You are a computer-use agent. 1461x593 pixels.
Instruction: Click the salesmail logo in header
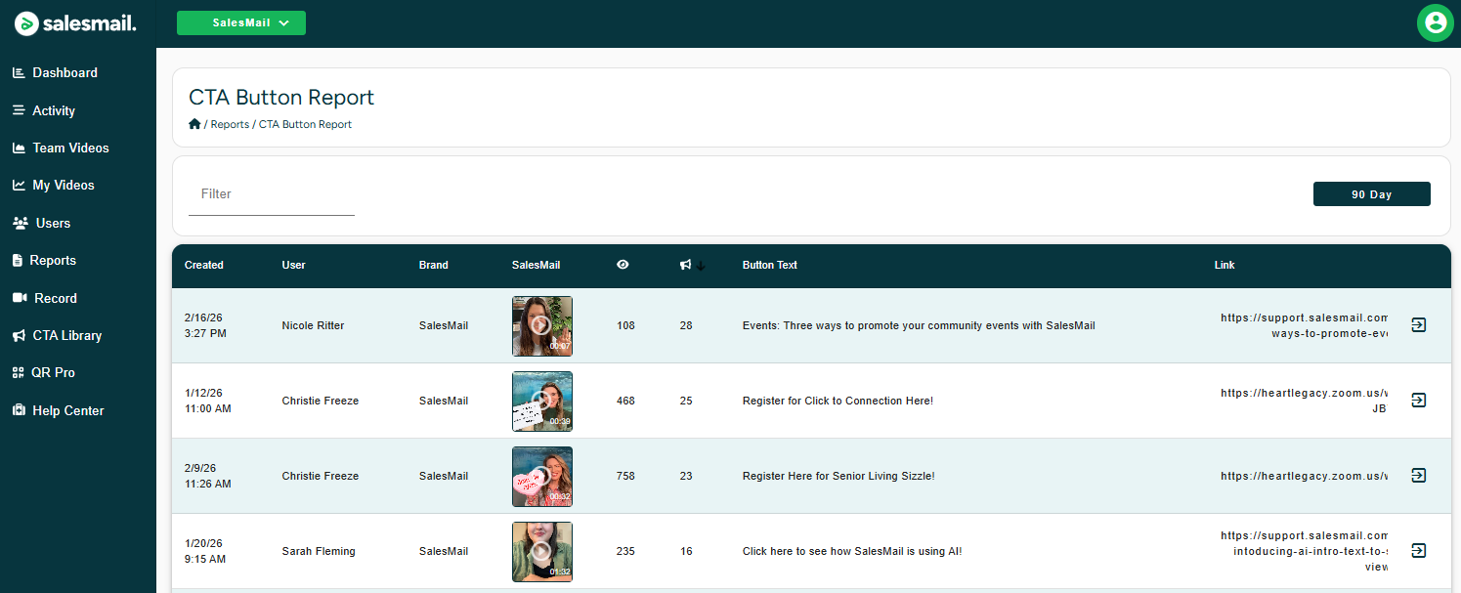pyautogui.click(x=75, y=23)
